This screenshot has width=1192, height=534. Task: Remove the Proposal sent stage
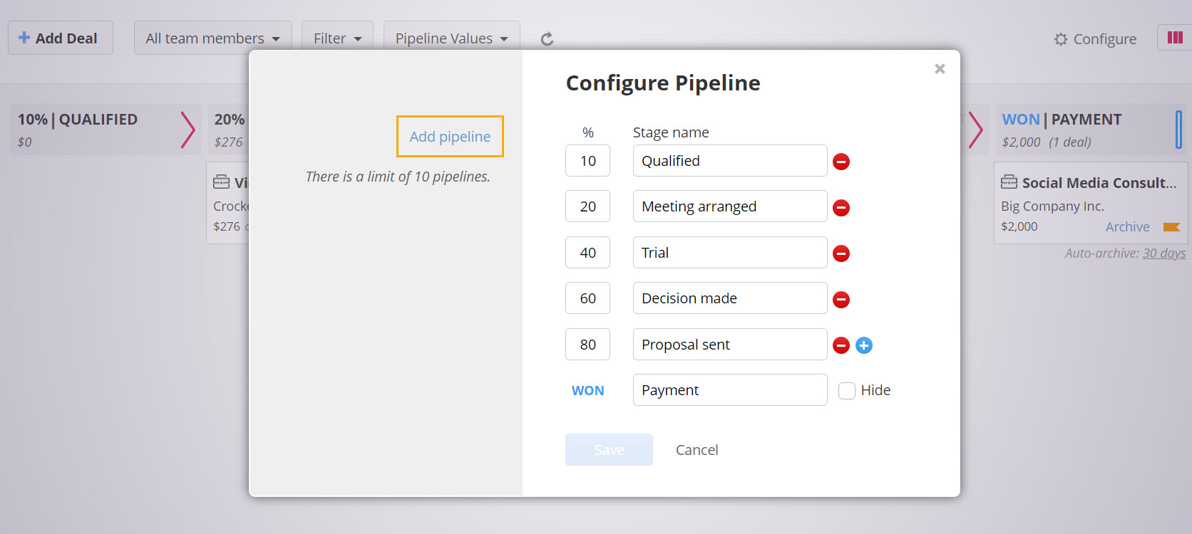(x=841, y=345)
